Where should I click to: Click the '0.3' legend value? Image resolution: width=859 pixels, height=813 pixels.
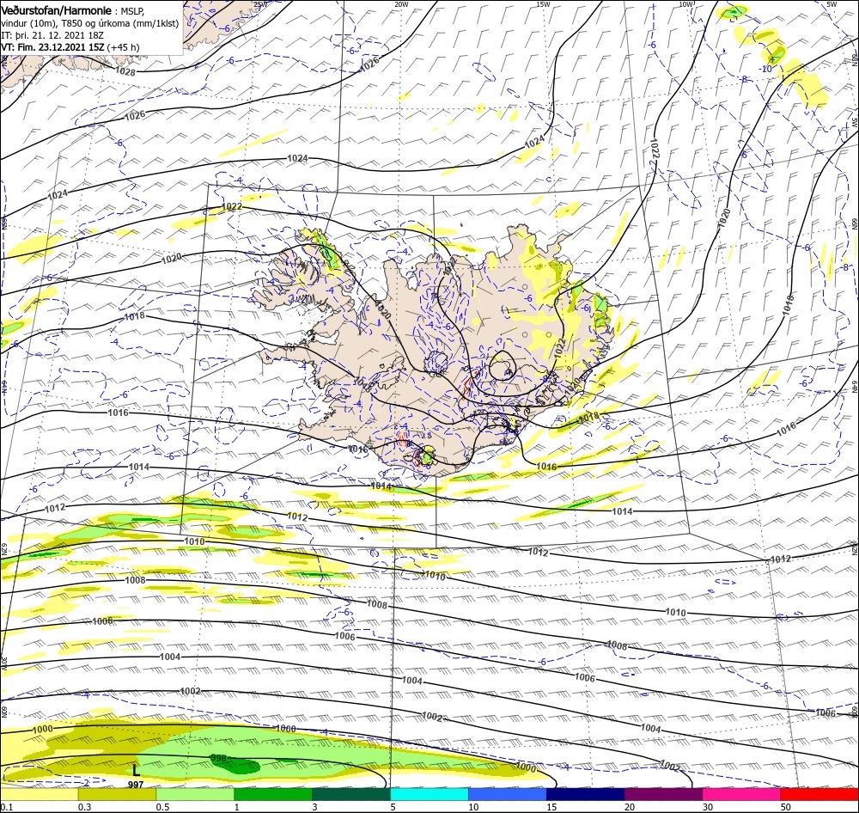pos(85,807)
